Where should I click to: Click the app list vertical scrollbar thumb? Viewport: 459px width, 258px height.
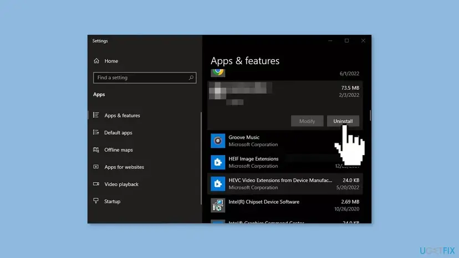pyautogui.click(x=370, y=115)
